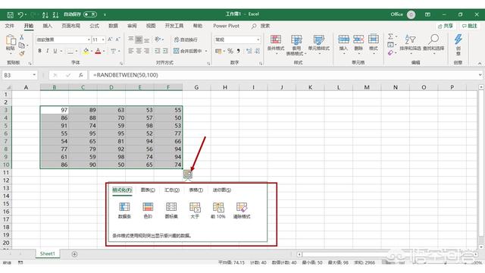Screen dimensions: 485x273
Task: Open the File tab
Action: click(x=10, y=26)
